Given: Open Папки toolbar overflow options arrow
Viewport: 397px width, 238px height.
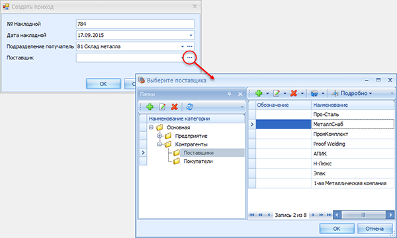Looking at the screenshot, I should [x=242, y=107].
